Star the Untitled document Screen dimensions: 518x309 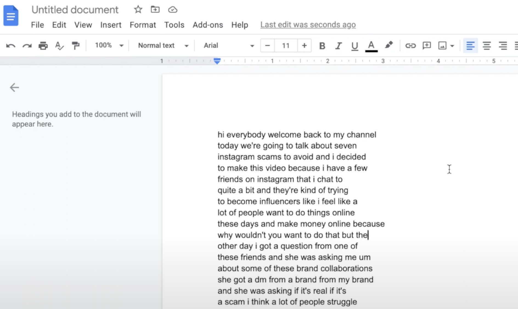138,10
